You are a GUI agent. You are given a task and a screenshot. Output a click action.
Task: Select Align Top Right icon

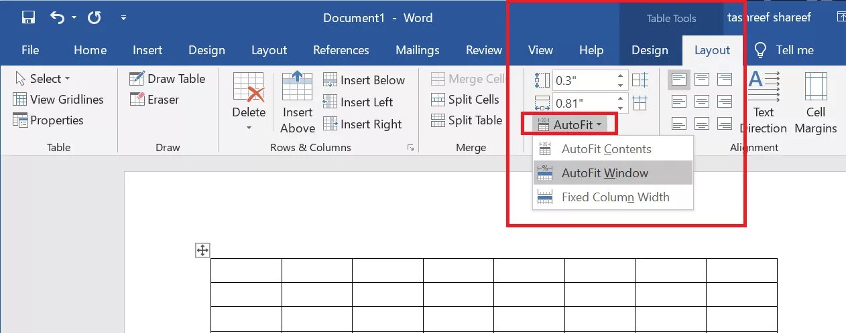pos(725,80)
